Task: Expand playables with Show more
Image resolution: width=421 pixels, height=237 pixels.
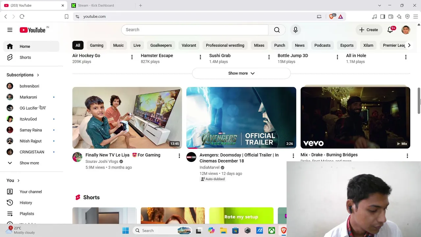Action: [x=241, y=73]
